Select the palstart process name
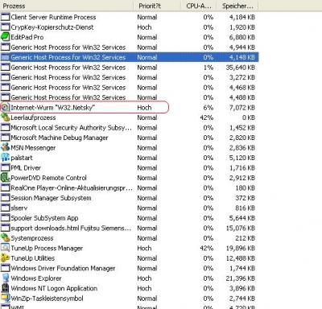Image resolution: width=322 pixels, height=309 pixels. [22, 158]
